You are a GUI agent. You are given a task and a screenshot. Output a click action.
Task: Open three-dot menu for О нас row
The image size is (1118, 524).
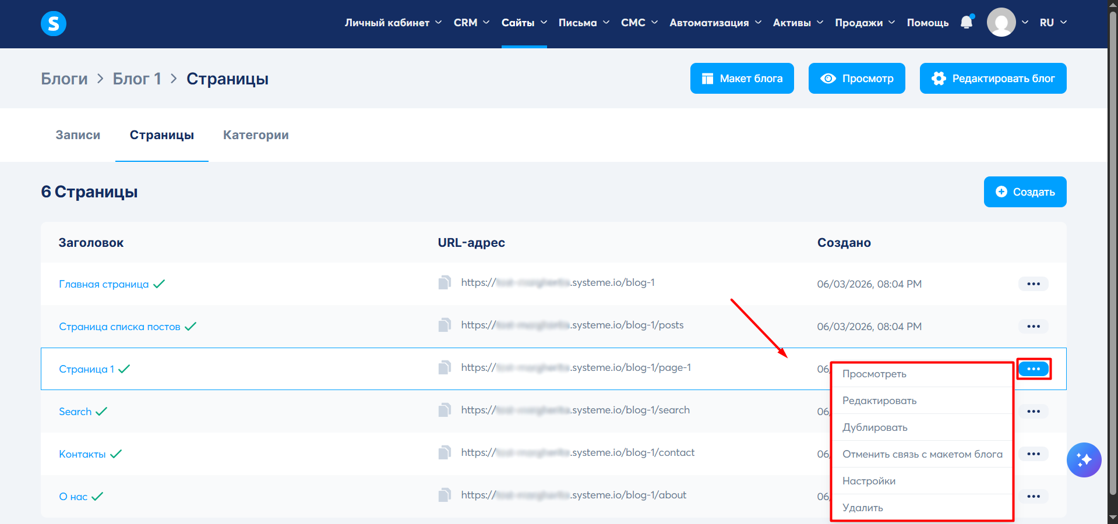tap(1034, 497)
